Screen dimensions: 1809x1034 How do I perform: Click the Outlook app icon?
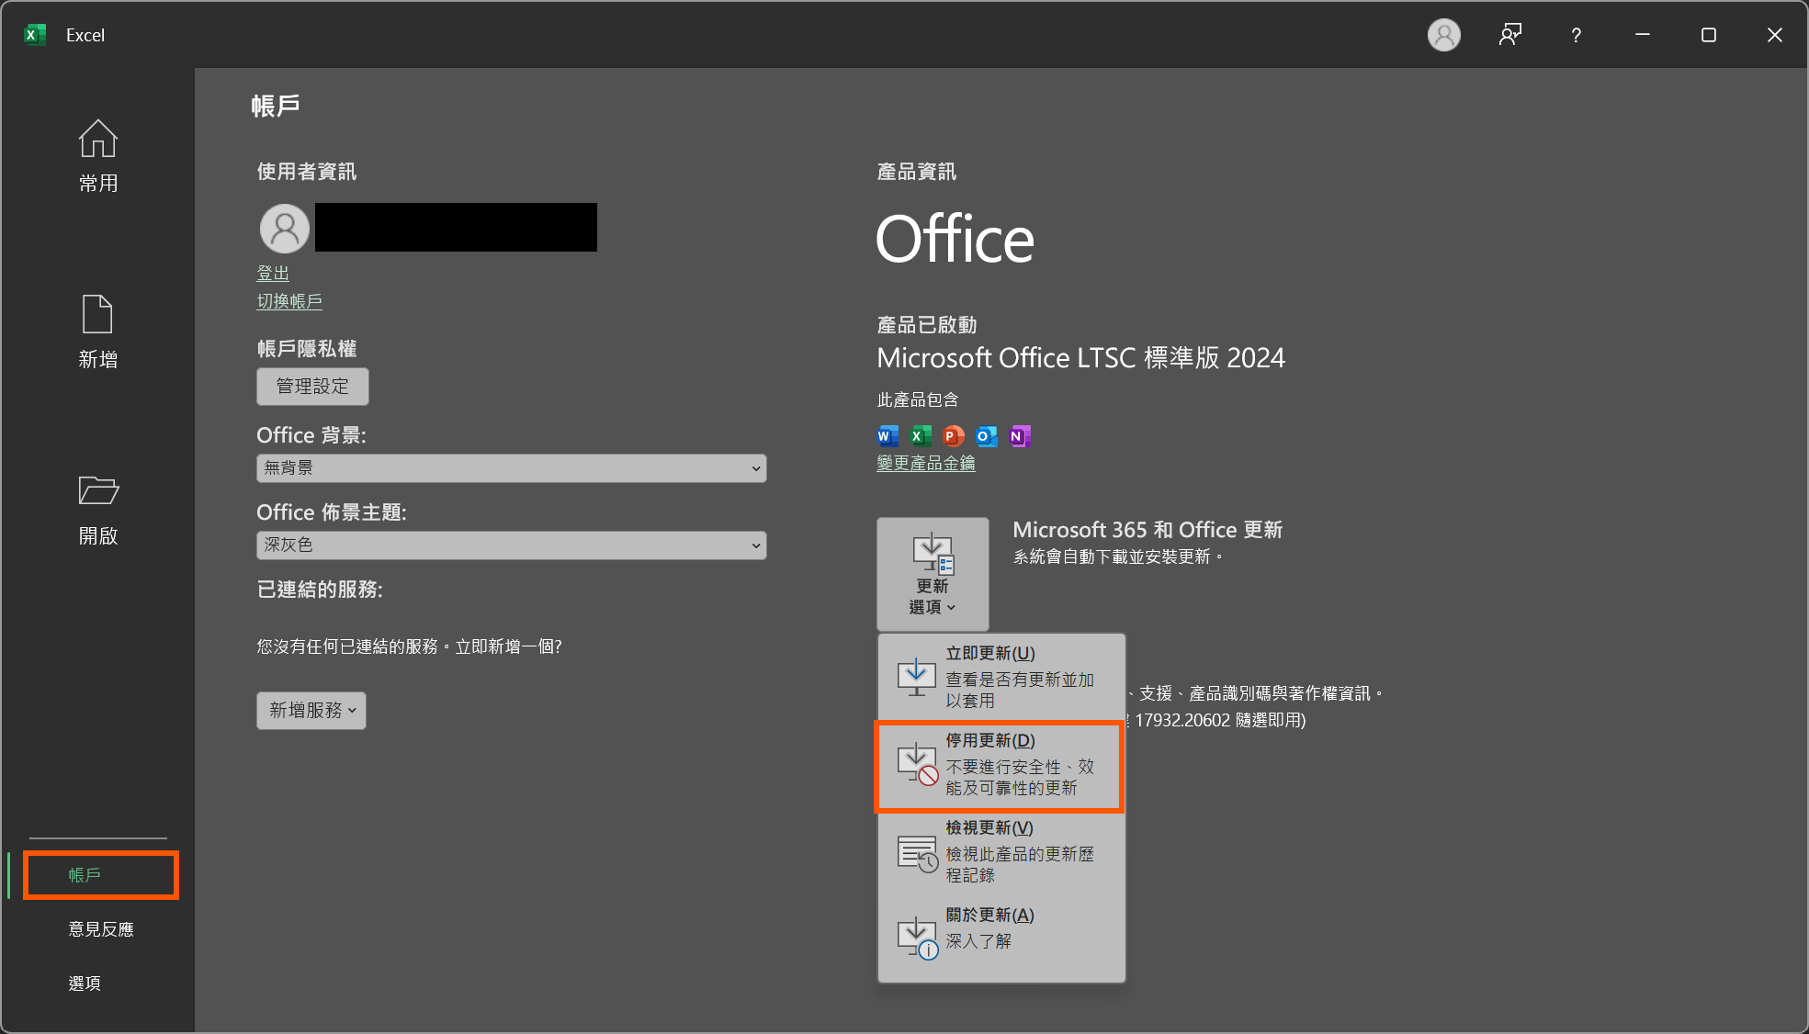pyautogui.click(x=986, y=436)
